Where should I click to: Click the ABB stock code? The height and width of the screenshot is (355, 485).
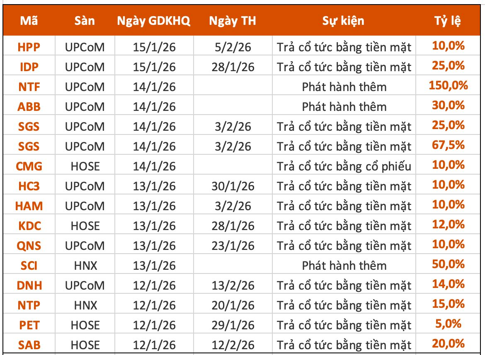click(x=29, y=107)
